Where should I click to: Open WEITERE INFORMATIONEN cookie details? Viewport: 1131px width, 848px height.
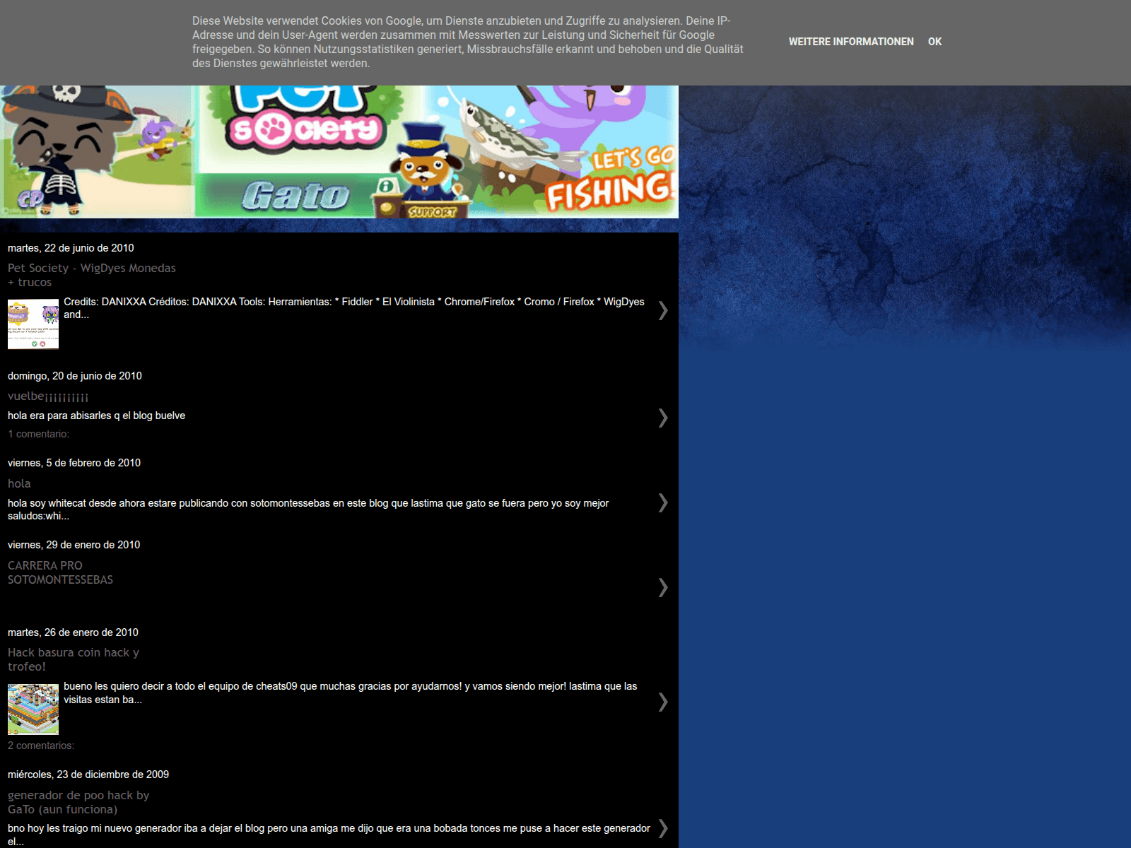point(851,42)
